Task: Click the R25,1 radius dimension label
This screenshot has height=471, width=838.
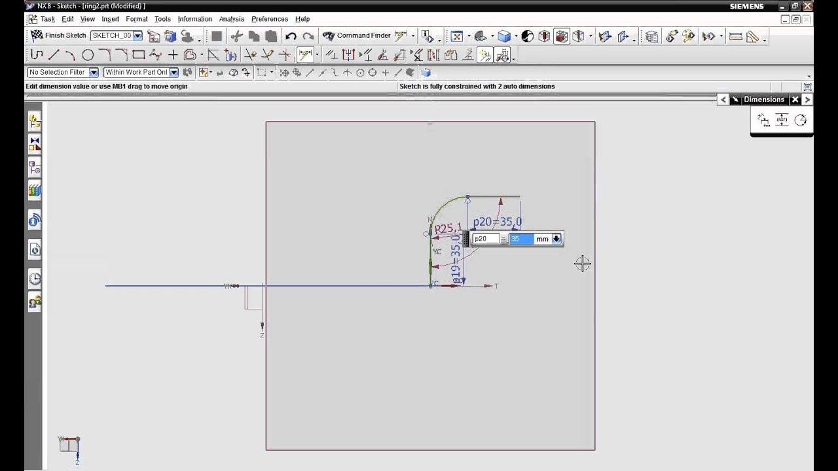Action: (x=448, y=228)
